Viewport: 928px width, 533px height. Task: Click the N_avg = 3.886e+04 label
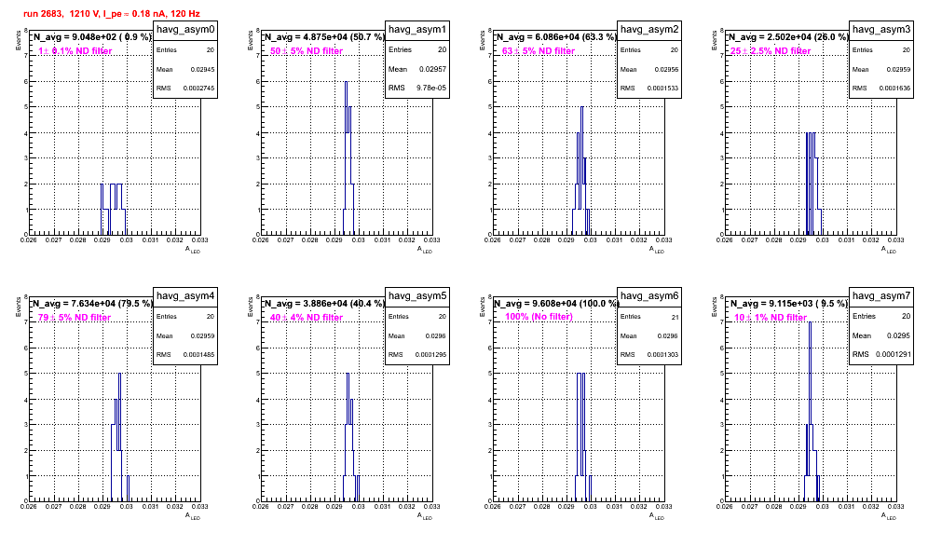[x=324, y=303]
